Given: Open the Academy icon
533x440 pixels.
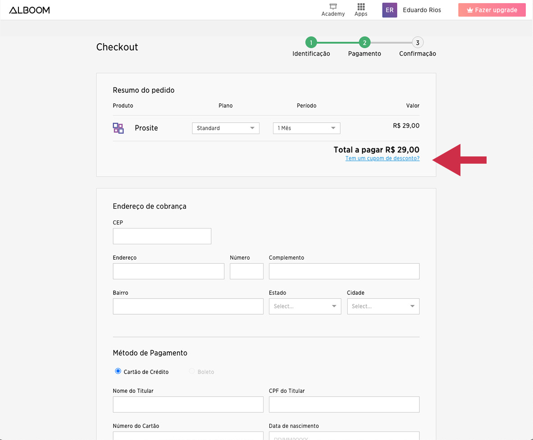Looking at the screenshot, I should (333, 7).
